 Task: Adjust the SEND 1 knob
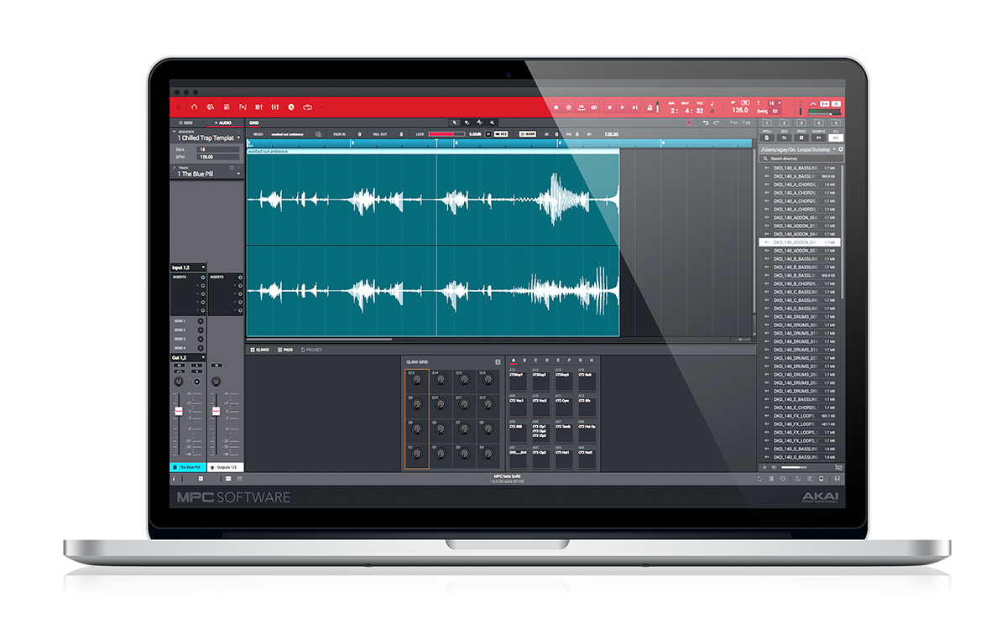(201, 321)
